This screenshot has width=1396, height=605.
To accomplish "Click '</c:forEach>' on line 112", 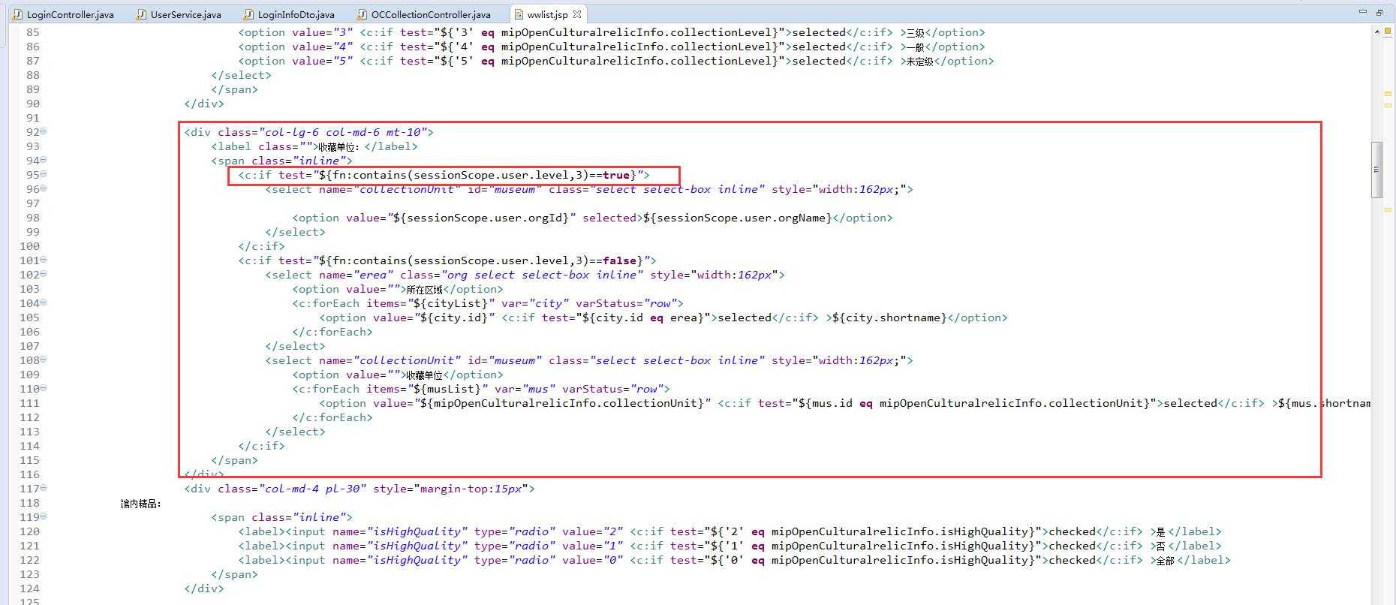I will (332, 417).
